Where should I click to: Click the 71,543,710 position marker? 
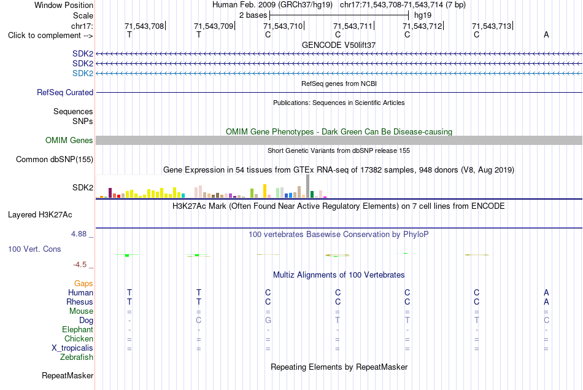pos(283,26)
